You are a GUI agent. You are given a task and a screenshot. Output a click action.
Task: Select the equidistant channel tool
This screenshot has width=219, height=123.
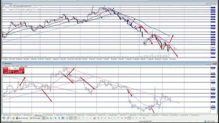point(94,118)
